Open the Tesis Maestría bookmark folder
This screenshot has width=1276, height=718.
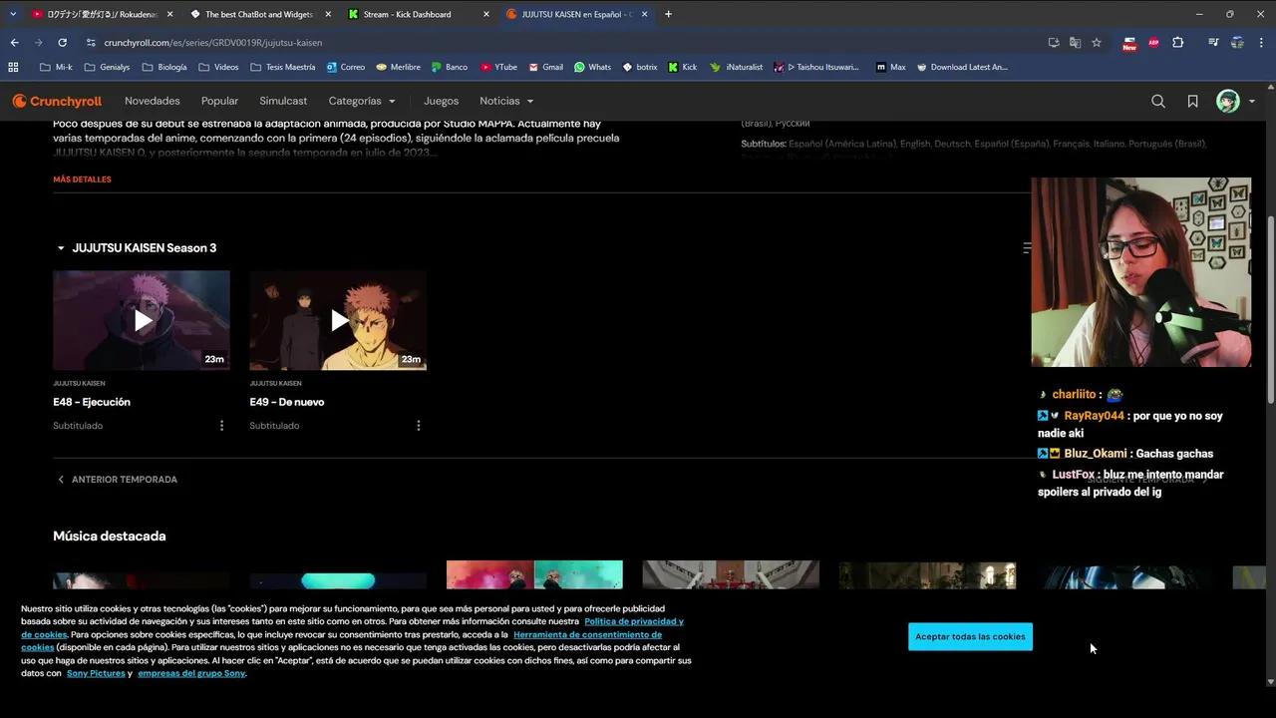(x=283, y=67)
